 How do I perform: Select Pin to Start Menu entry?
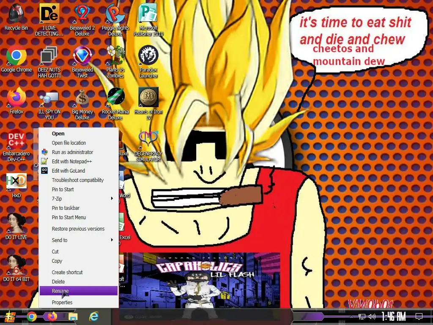[x=78, y=217]
